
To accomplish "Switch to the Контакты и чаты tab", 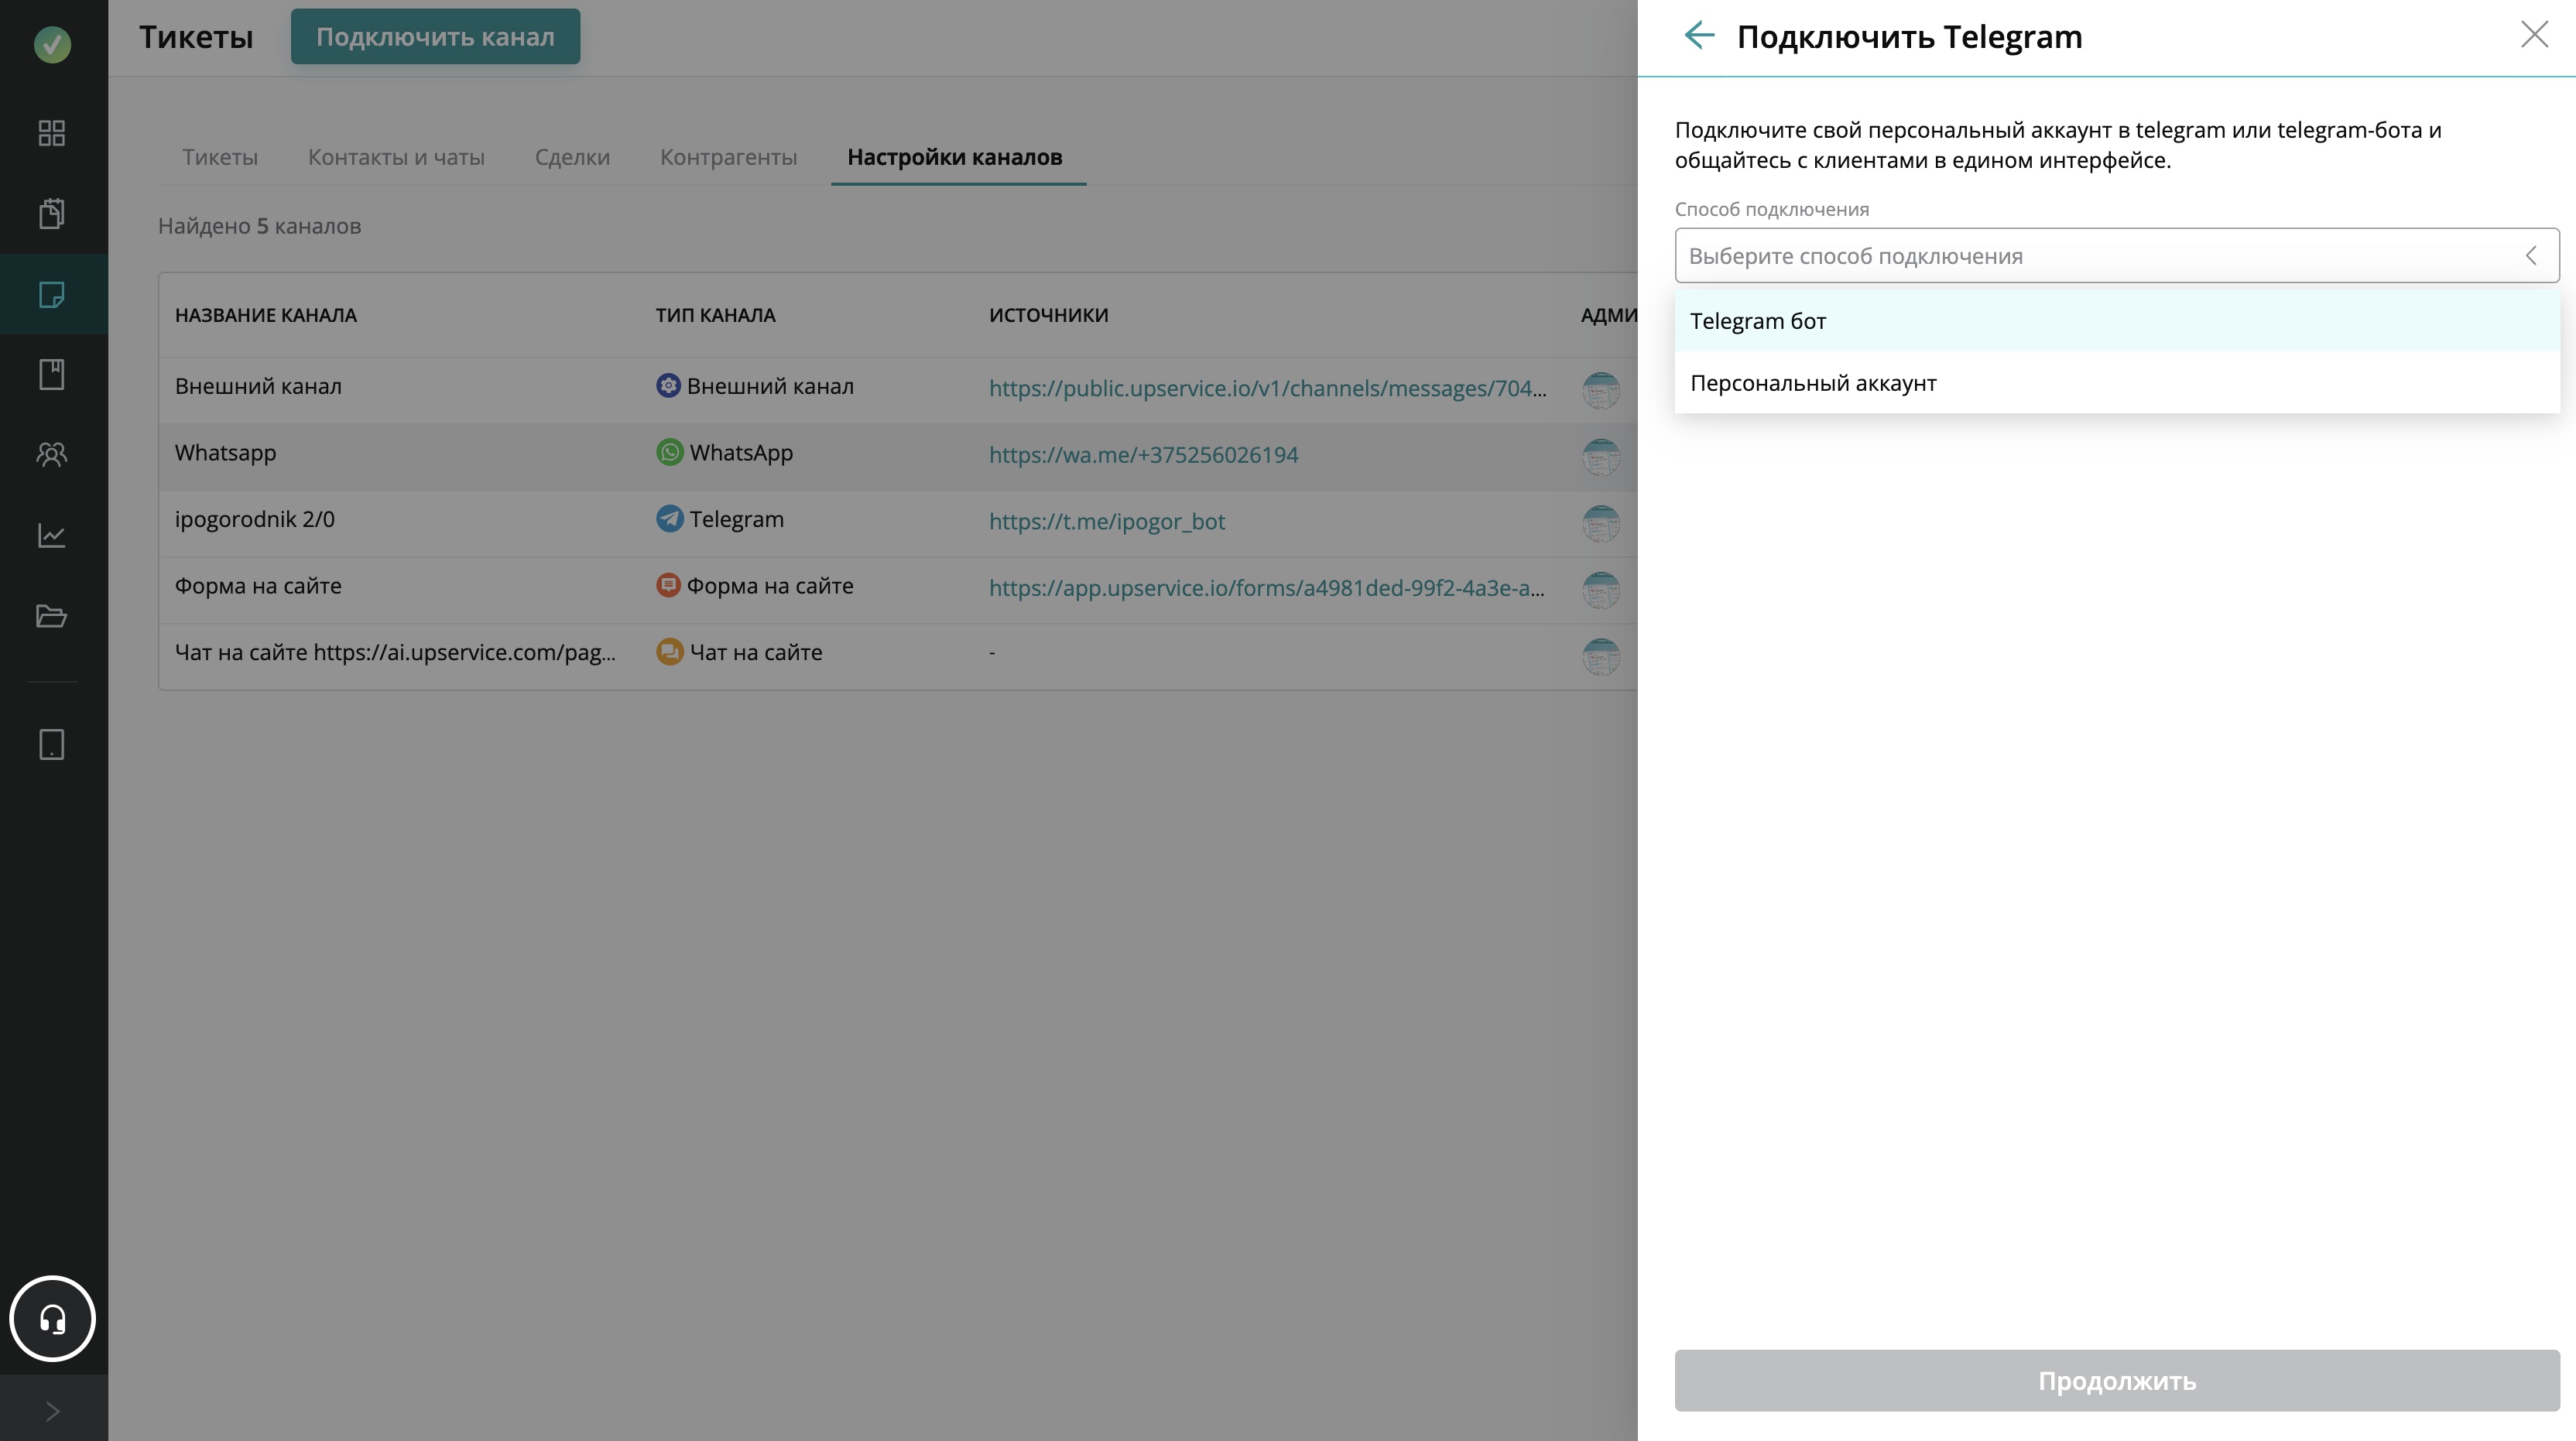I will 396,157.
